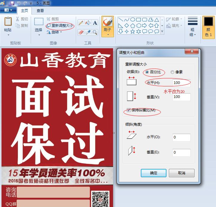Choose the Fill with color bucket tool
The width and height of the screenshot is (216, 207).
point(88,23)
